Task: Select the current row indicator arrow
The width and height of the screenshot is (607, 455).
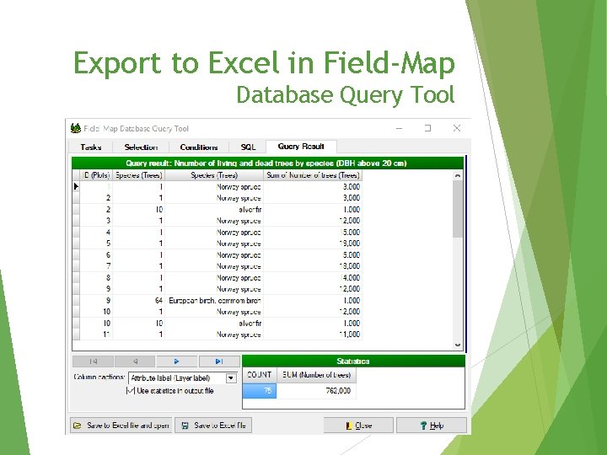Action: click(76, 186)
